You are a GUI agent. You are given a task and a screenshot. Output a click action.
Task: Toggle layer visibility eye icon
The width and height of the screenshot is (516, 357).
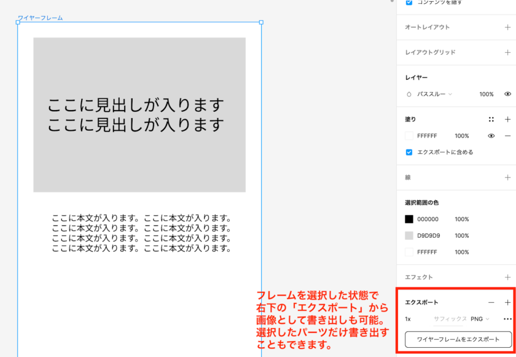pyautogui.click(x=507, y=94)
